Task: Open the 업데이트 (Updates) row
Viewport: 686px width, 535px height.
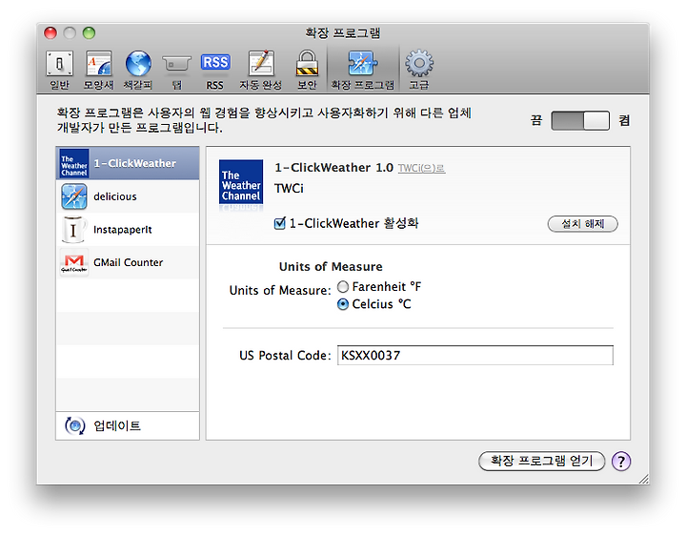Action: coord(128,425)
